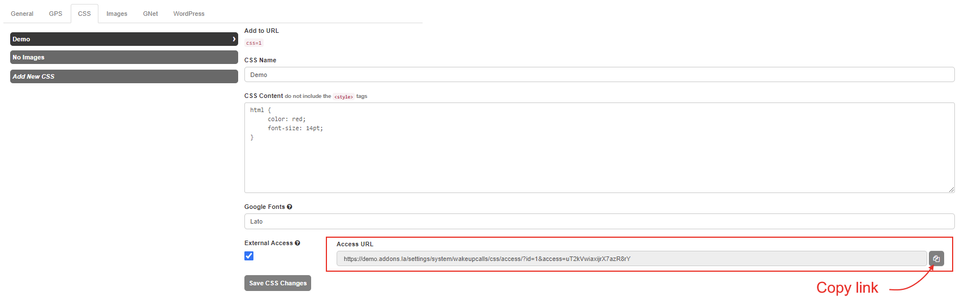Go to the Images tab
The height and width of the screenshot is (304, 960).
click(117, 14)
